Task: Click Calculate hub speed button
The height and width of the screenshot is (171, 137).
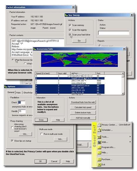Action: 83,107
